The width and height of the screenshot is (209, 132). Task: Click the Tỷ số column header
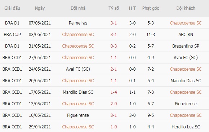click(114, 8)
